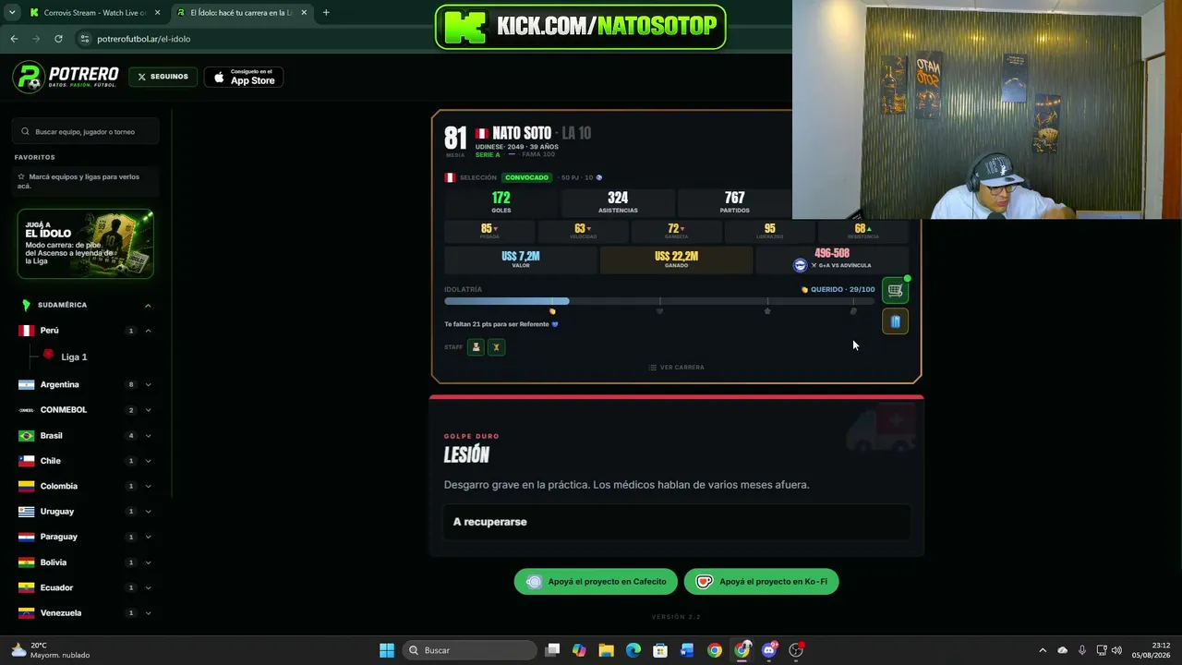This screenshot has width=1182, height=665.
Task: Click the US$ 22,2M Ganado box
Action: pos(676,260)
